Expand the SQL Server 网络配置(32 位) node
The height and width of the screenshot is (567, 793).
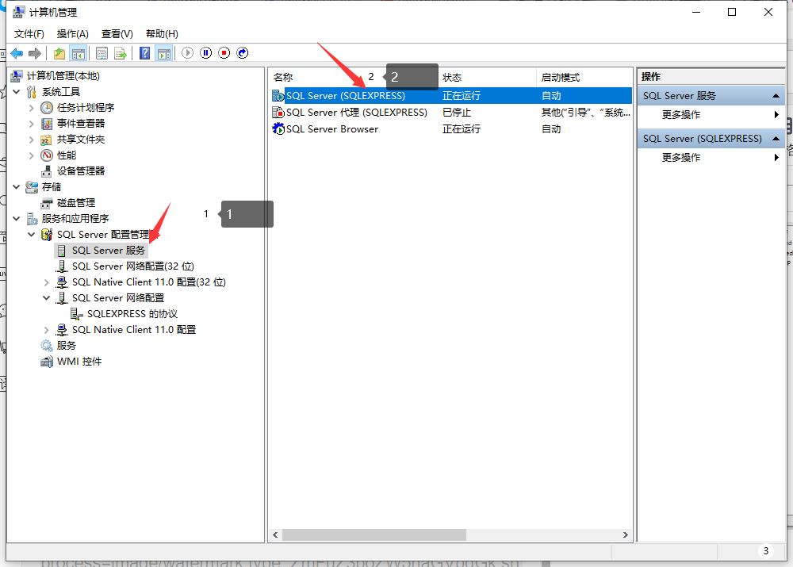tap(46, 266)
